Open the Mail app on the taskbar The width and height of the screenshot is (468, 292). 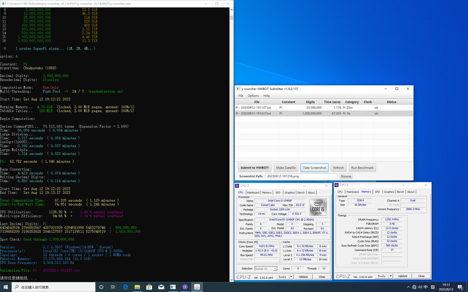pos(161,287)
